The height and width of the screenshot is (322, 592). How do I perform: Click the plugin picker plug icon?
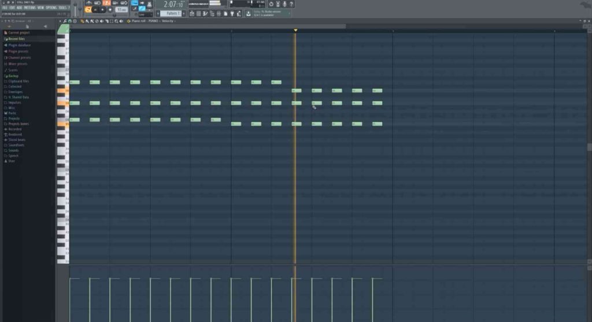232,14
